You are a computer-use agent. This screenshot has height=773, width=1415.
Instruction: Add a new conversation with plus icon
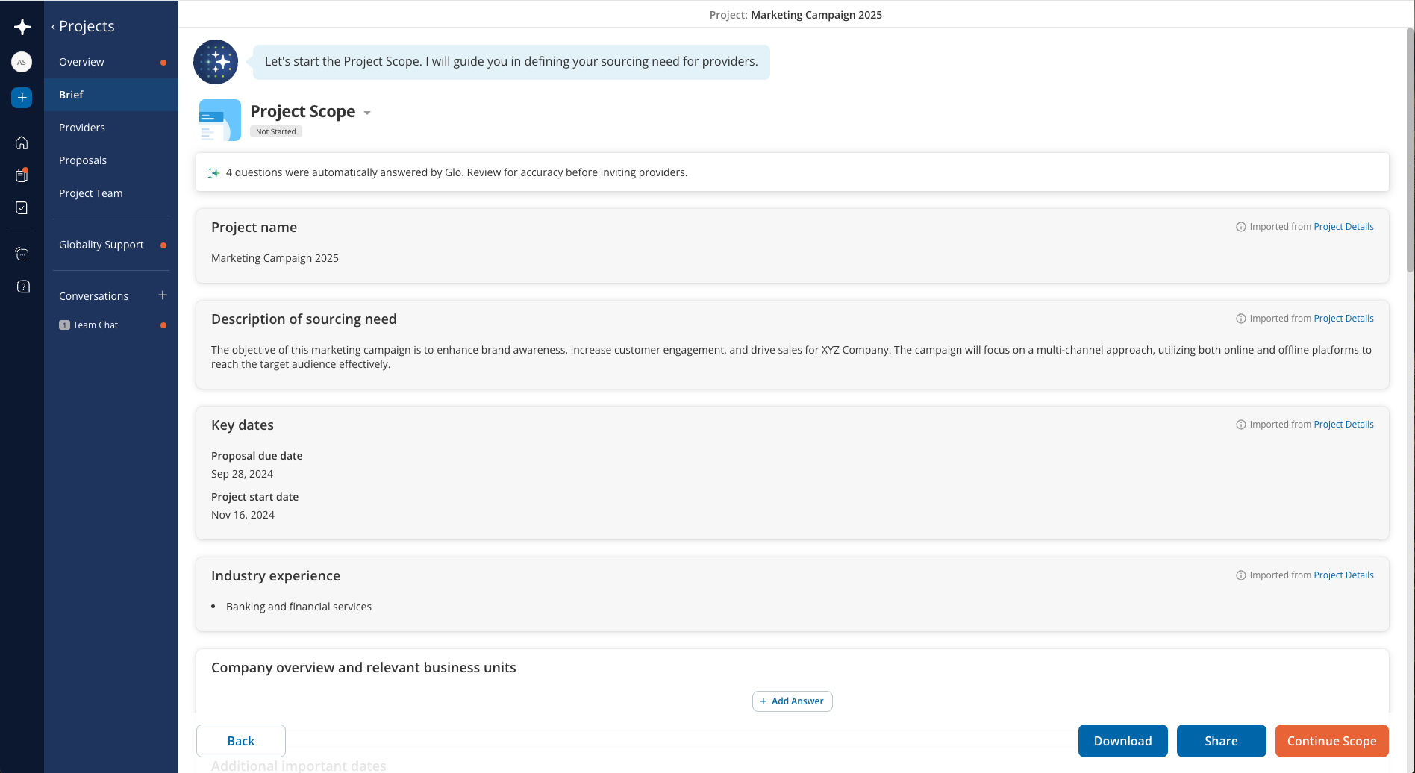tap(163, 295)
